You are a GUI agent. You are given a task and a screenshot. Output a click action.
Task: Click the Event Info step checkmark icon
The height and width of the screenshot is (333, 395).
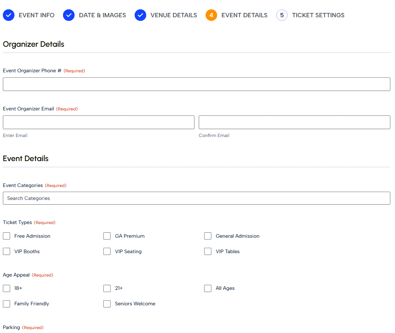[x=9, y=15]
